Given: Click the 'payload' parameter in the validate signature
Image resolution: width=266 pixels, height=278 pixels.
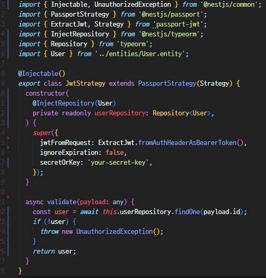Looking at the screenshot, I should [93, 202].
